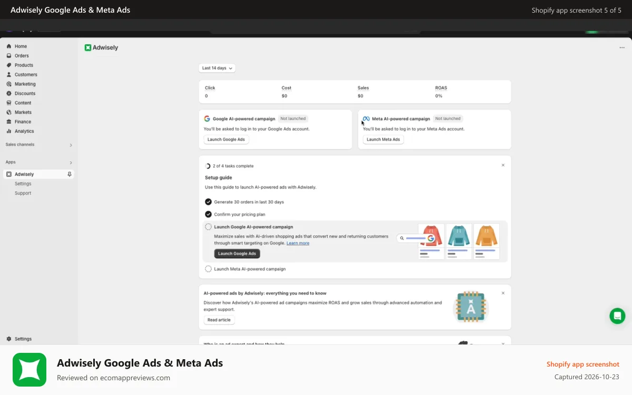The height and width of the screenshot is (395, 632).
Task: Click the Markets globe icon
Action: [x=9, y=113]
